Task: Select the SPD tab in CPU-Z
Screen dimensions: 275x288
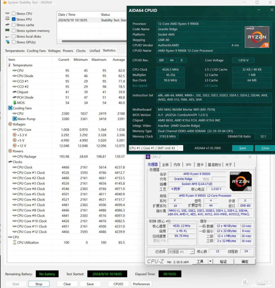Action: (188, 165)
